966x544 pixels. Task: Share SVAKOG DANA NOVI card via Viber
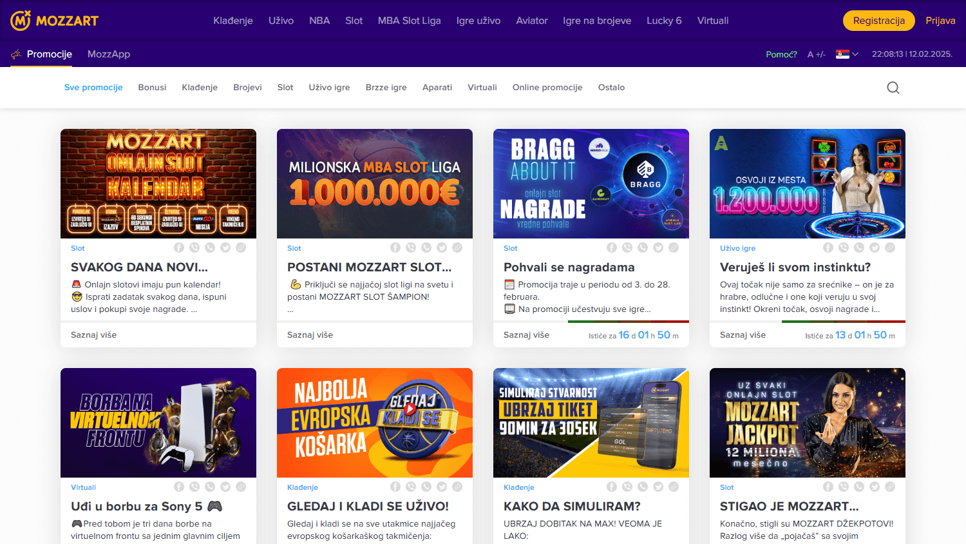(194, 248)
